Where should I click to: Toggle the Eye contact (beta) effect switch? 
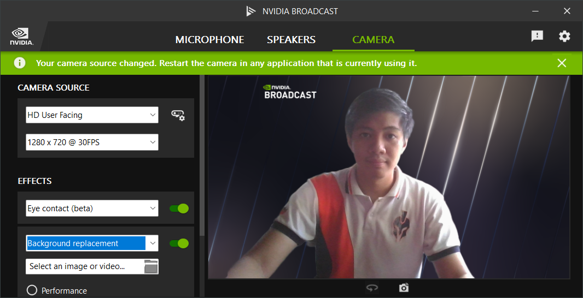click(179, 208)
